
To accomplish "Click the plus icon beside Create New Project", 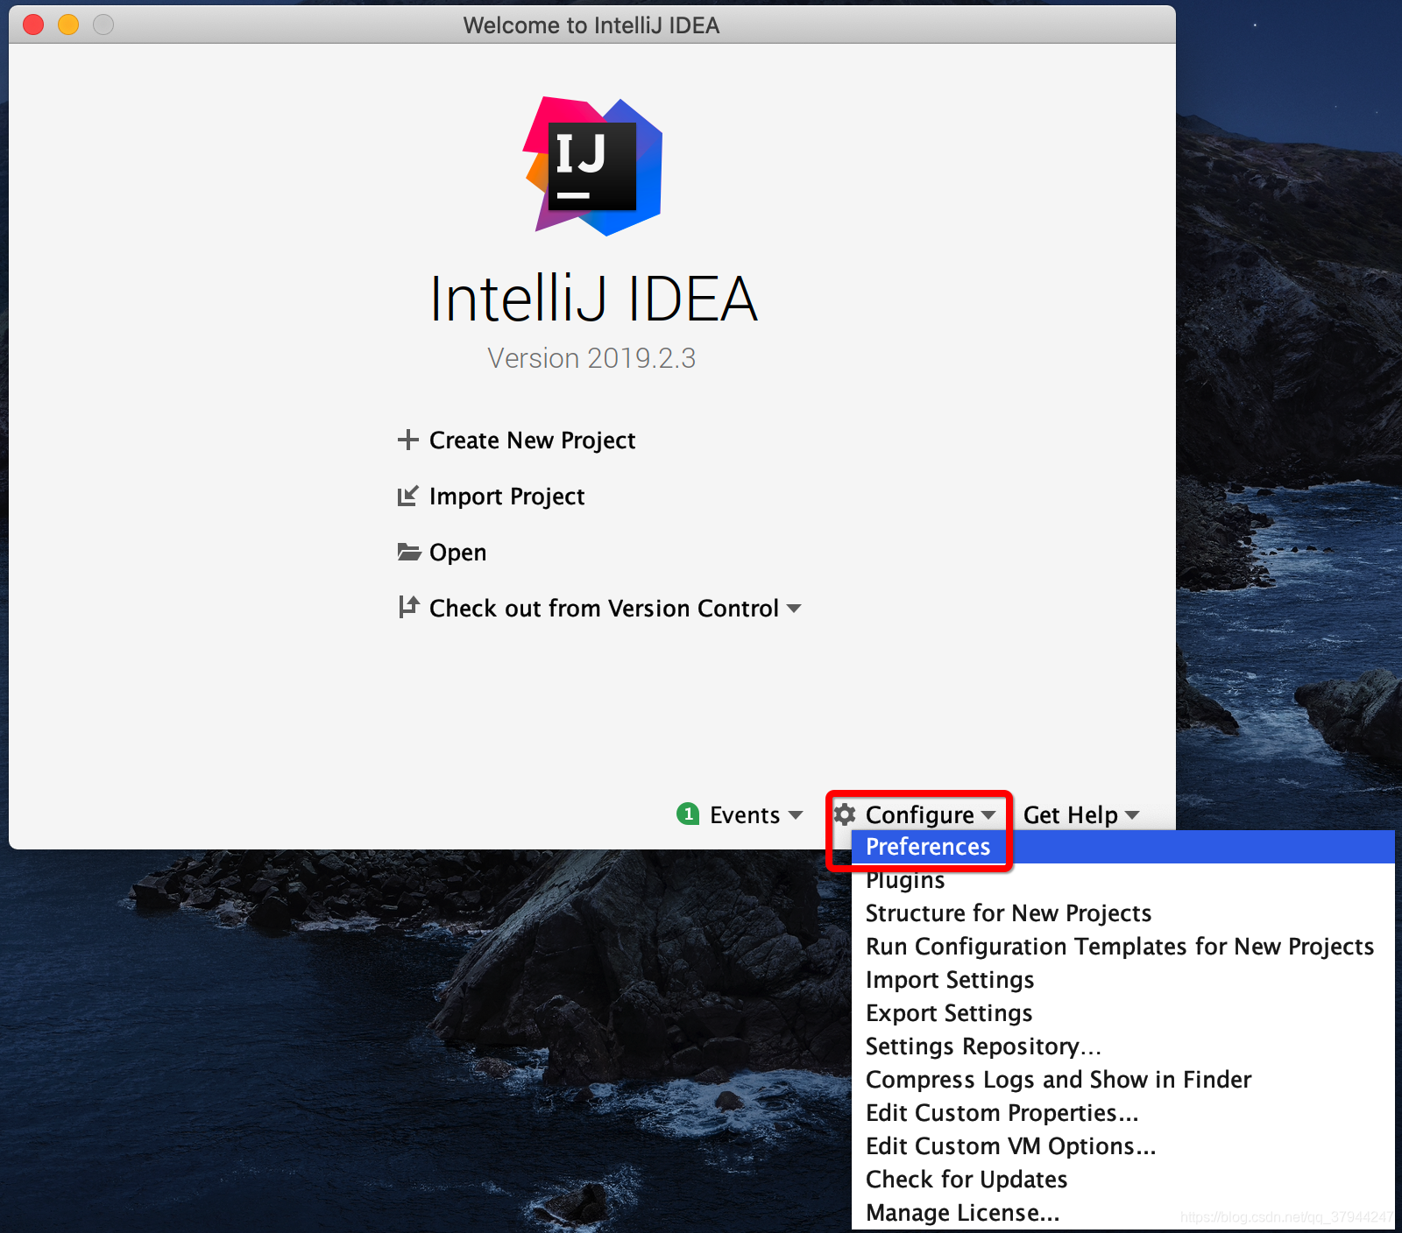I will pos(407,440).
